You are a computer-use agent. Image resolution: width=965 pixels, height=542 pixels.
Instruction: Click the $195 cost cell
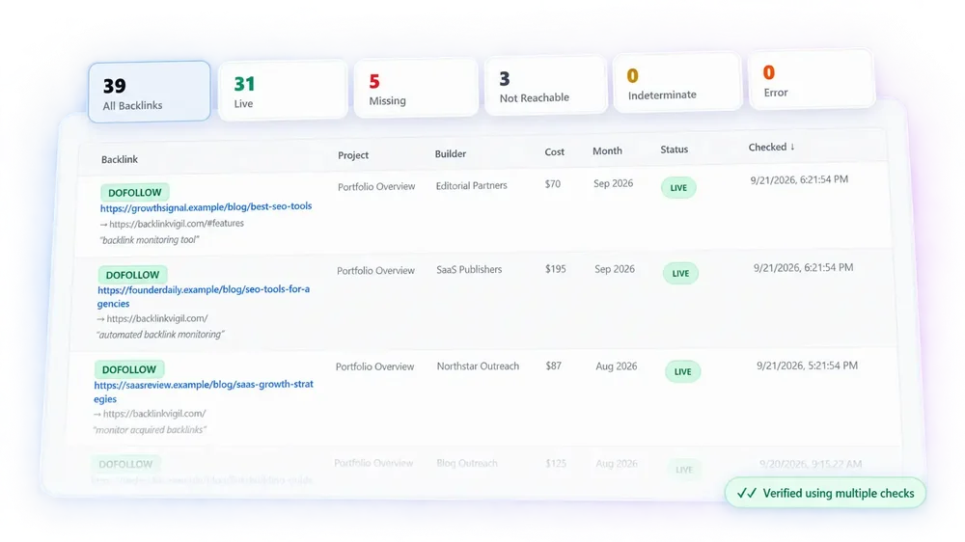coord(556,269)
